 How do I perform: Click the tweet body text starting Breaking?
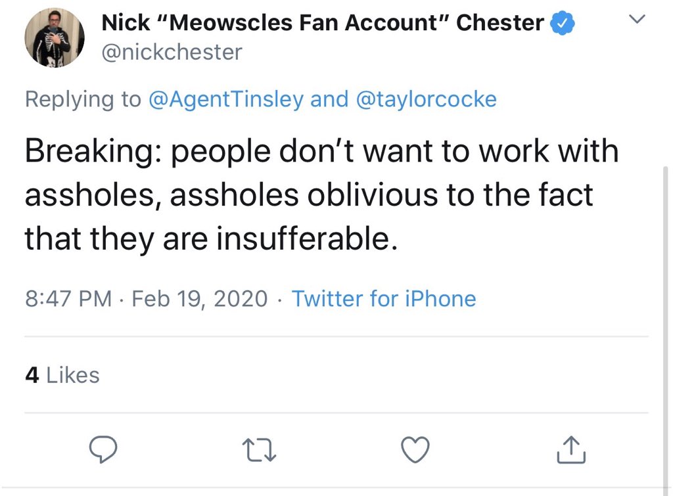coord(322,195)
